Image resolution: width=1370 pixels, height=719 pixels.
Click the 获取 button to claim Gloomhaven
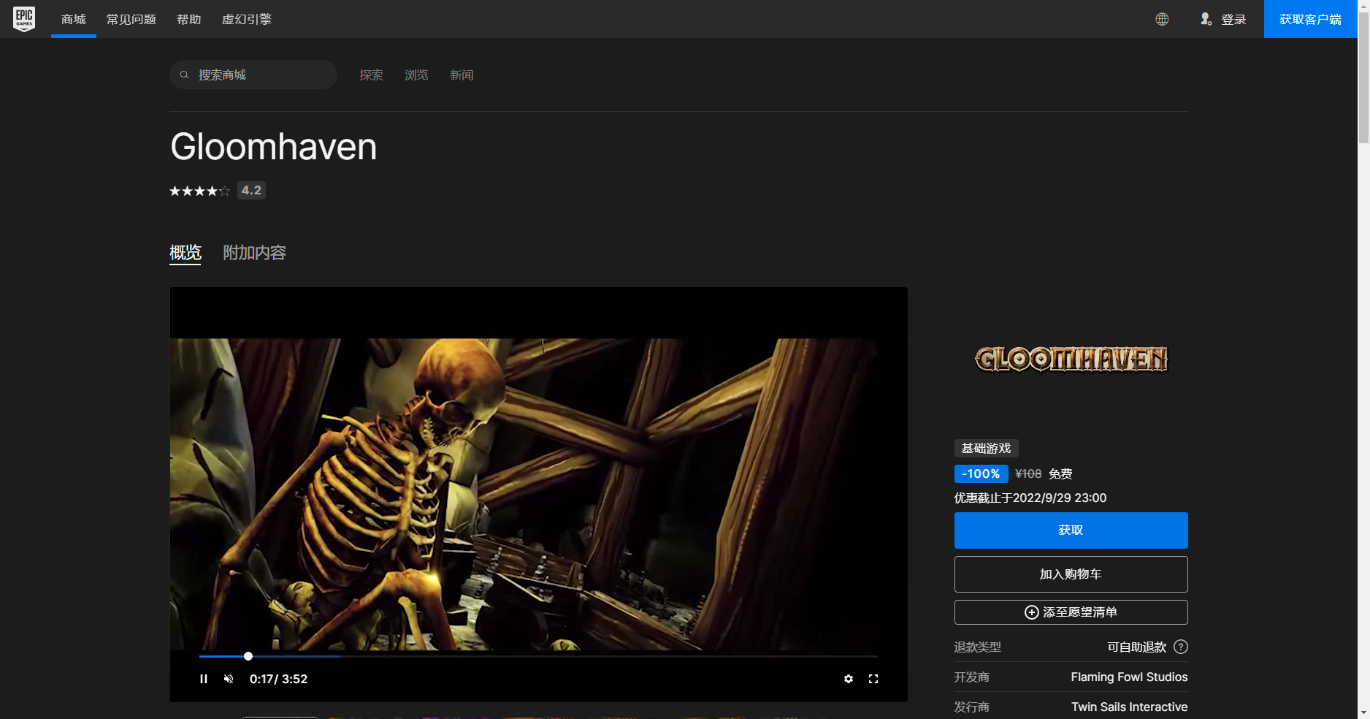click(x=1071, y=530)
